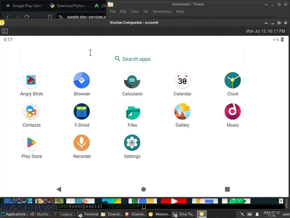Viewport: 290px width, 218px height.
Task: Switch to Xfce Terminal taskbar window
Action: pos(183,214)
